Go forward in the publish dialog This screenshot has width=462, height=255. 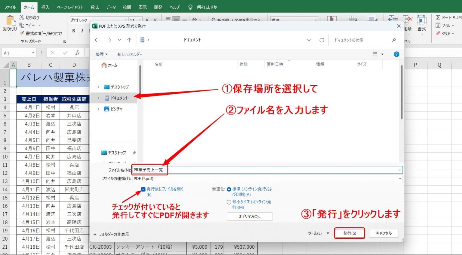click(109, 40)
